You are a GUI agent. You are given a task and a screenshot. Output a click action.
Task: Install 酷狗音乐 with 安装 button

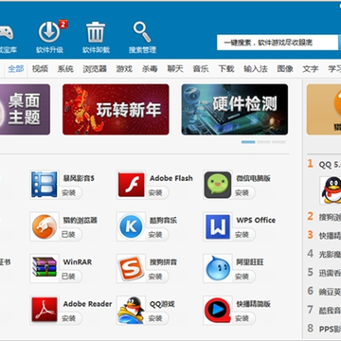point(156,235)
